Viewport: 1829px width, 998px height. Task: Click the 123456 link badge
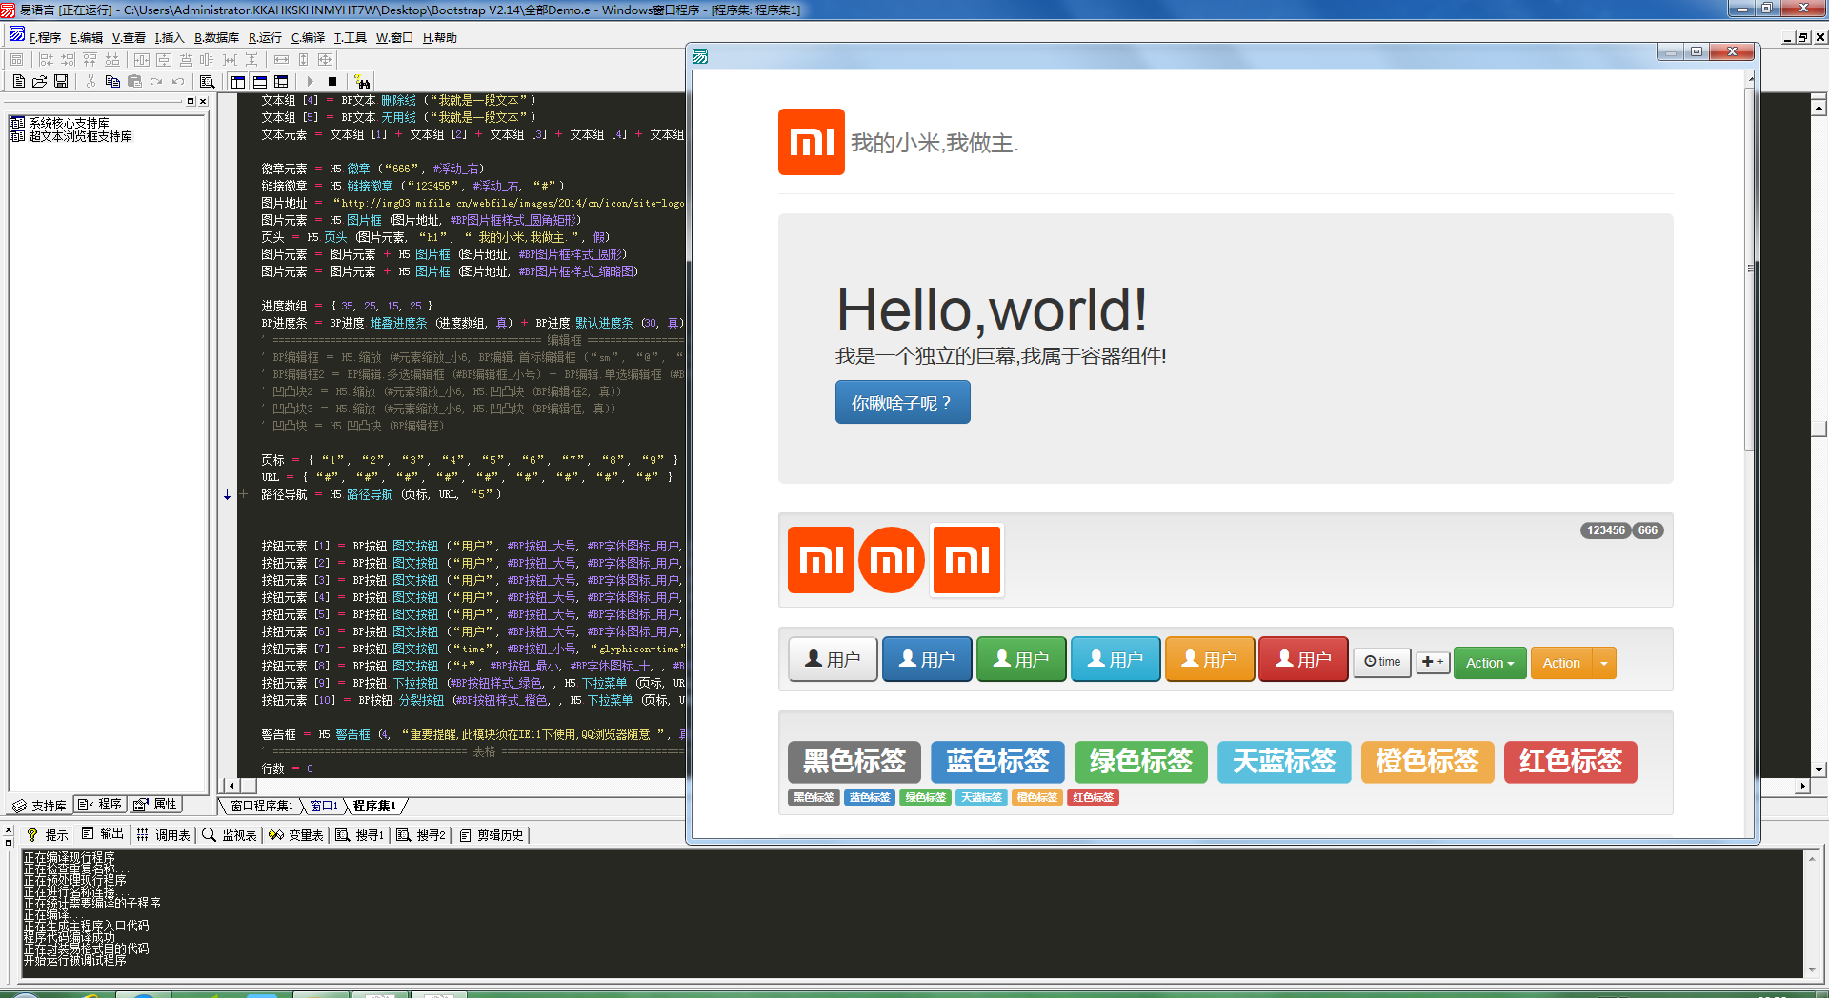tap(1605, 530)
